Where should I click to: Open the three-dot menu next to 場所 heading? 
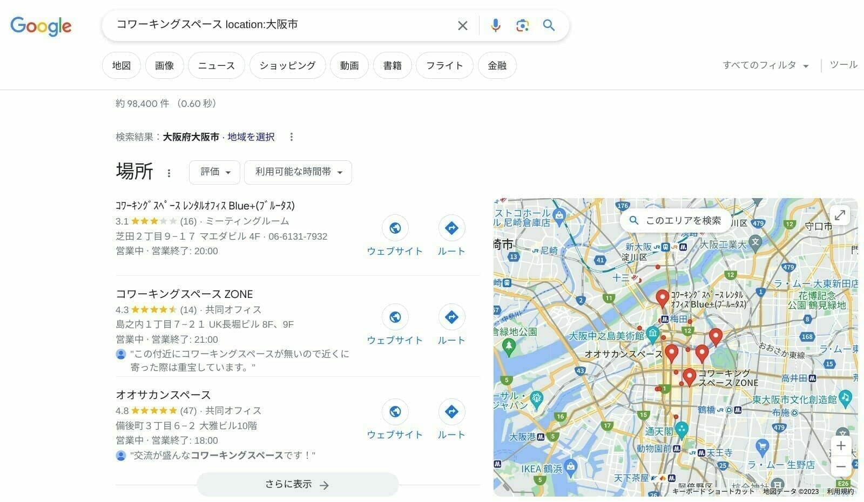pos(169,173)
